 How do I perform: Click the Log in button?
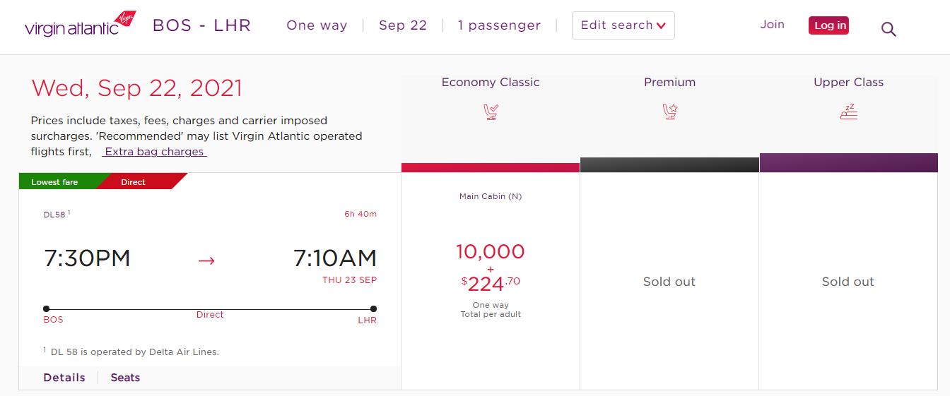[x=829, y=25]
